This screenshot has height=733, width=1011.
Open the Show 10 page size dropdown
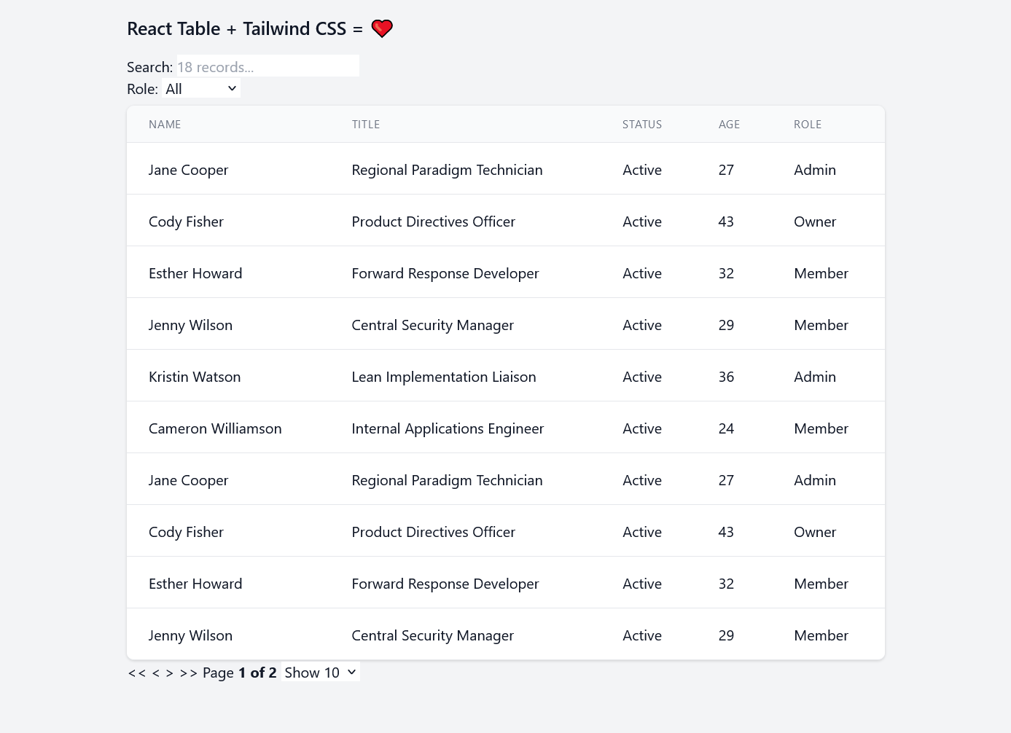pos(320,672)
